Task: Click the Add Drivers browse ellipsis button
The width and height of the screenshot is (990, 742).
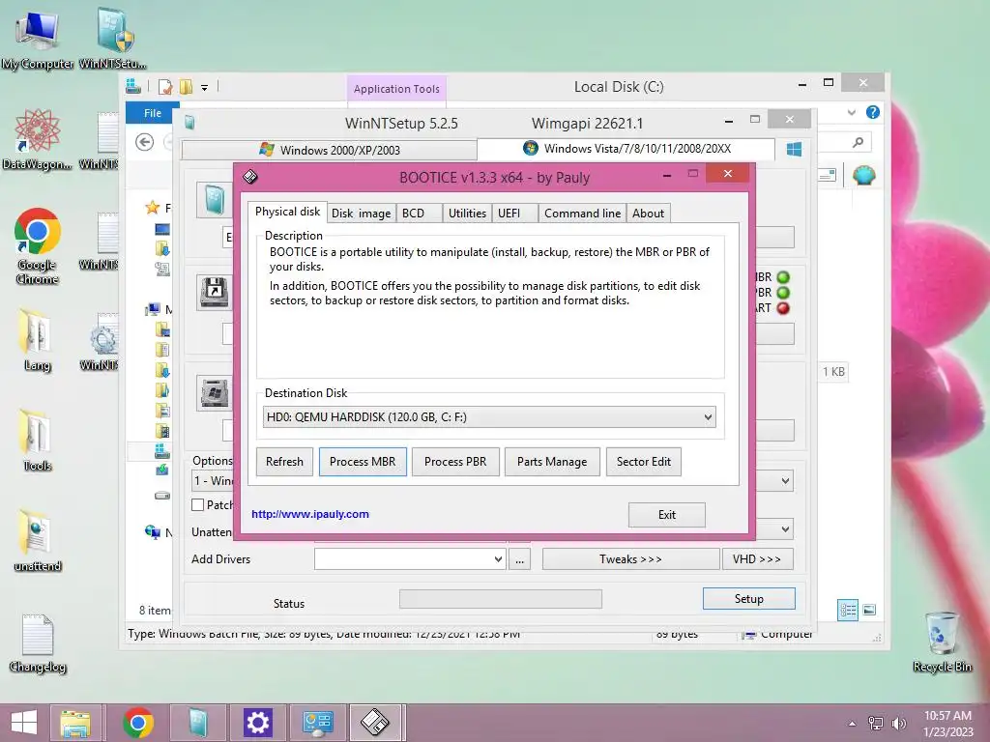Action: 519,559
